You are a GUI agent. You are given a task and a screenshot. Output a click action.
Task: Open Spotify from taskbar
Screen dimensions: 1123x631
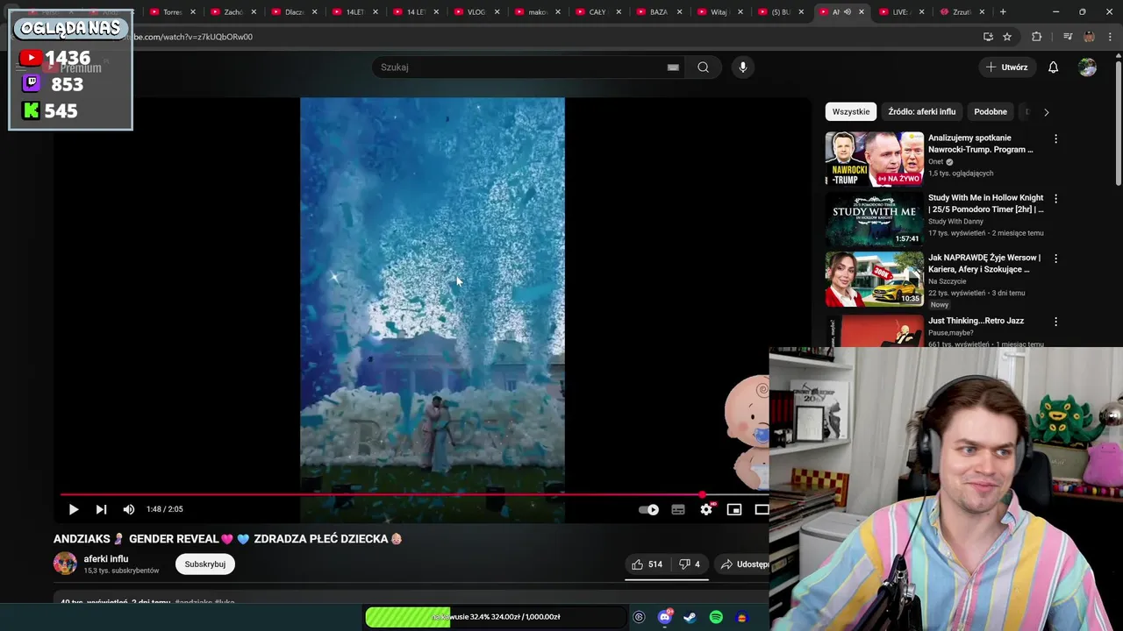click(x=716, y=617)
